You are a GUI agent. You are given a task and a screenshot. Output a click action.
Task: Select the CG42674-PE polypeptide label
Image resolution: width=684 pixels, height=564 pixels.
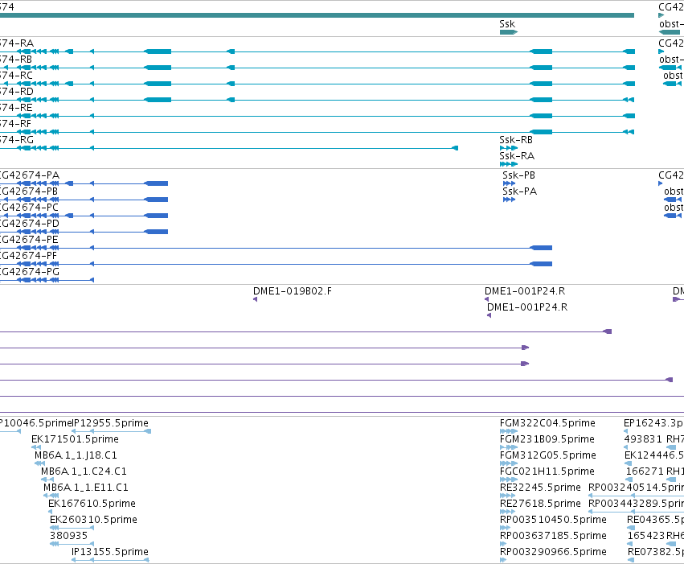tap(29, 240)
